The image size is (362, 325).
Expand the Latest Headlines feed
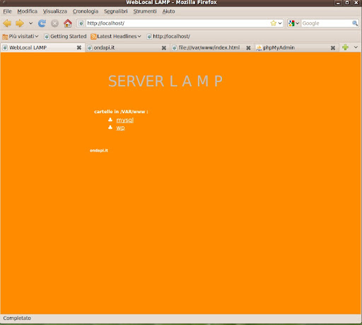(x=116, y=36)
